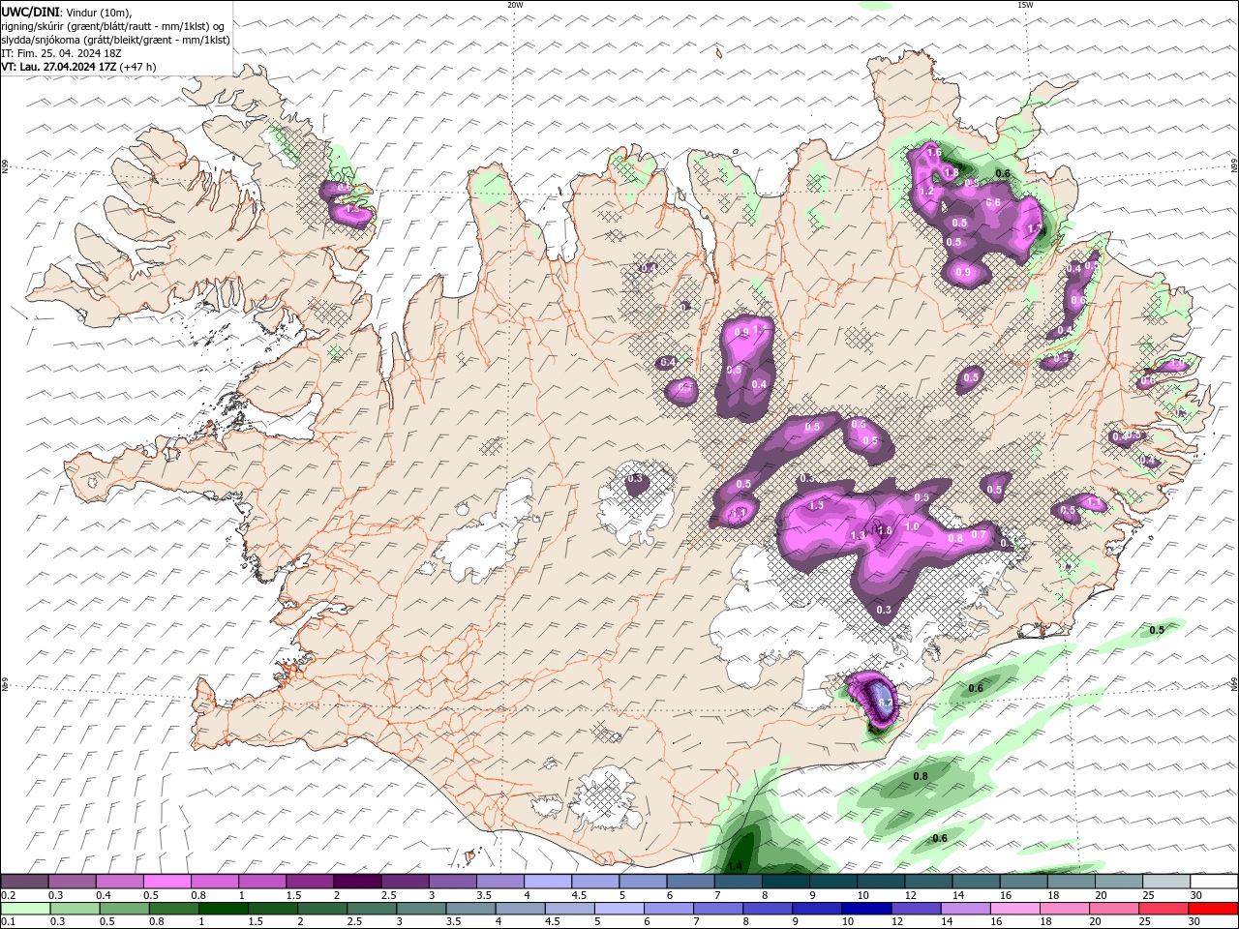Pick the top-row legend swatch between 9 and 10
The width and height of the screenshot is (1239, 929).
pyautogui.click(x=832, y=881)
